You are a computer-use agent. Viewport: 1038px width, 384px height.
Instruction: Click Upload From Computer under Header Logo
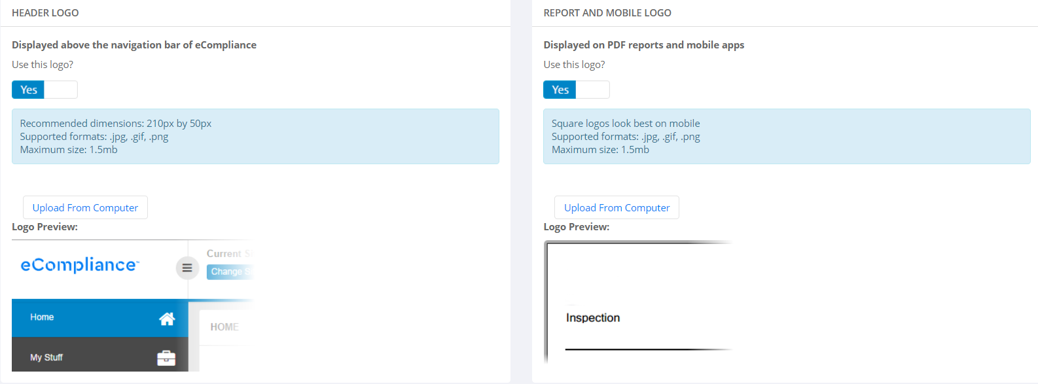coord(85,207)
